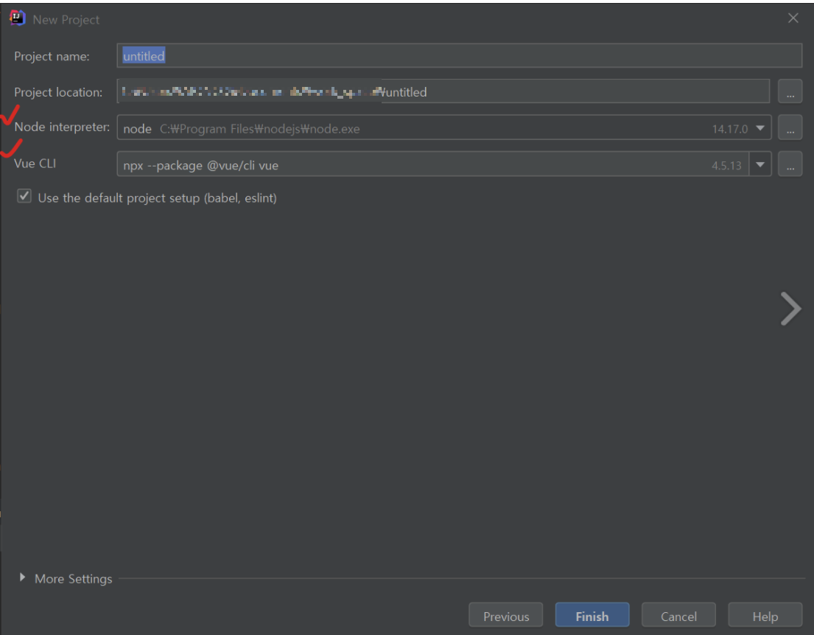The height and width of the screenshot is (635, 814).
Task: Close the New Project dialog
Action: point(793,18)
